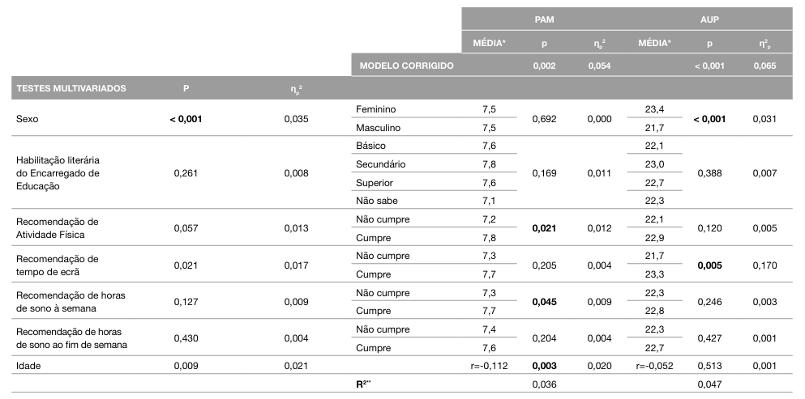Viewport: 805px width, 399px height.
Task: Click the TESTES MULTIVARIADOS header cell
Action: (71, 88)
